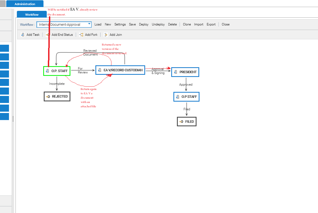Click the 'Approved' transition label

tap(186, 85)
